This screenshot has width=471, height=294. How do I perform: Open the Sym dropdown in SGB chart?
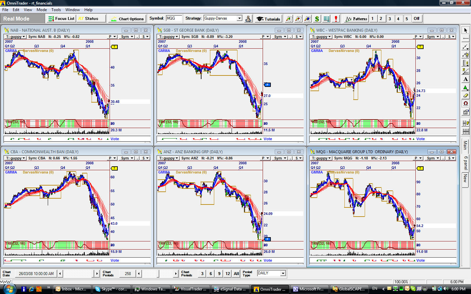pyautogui.click(x=281, y=37)
